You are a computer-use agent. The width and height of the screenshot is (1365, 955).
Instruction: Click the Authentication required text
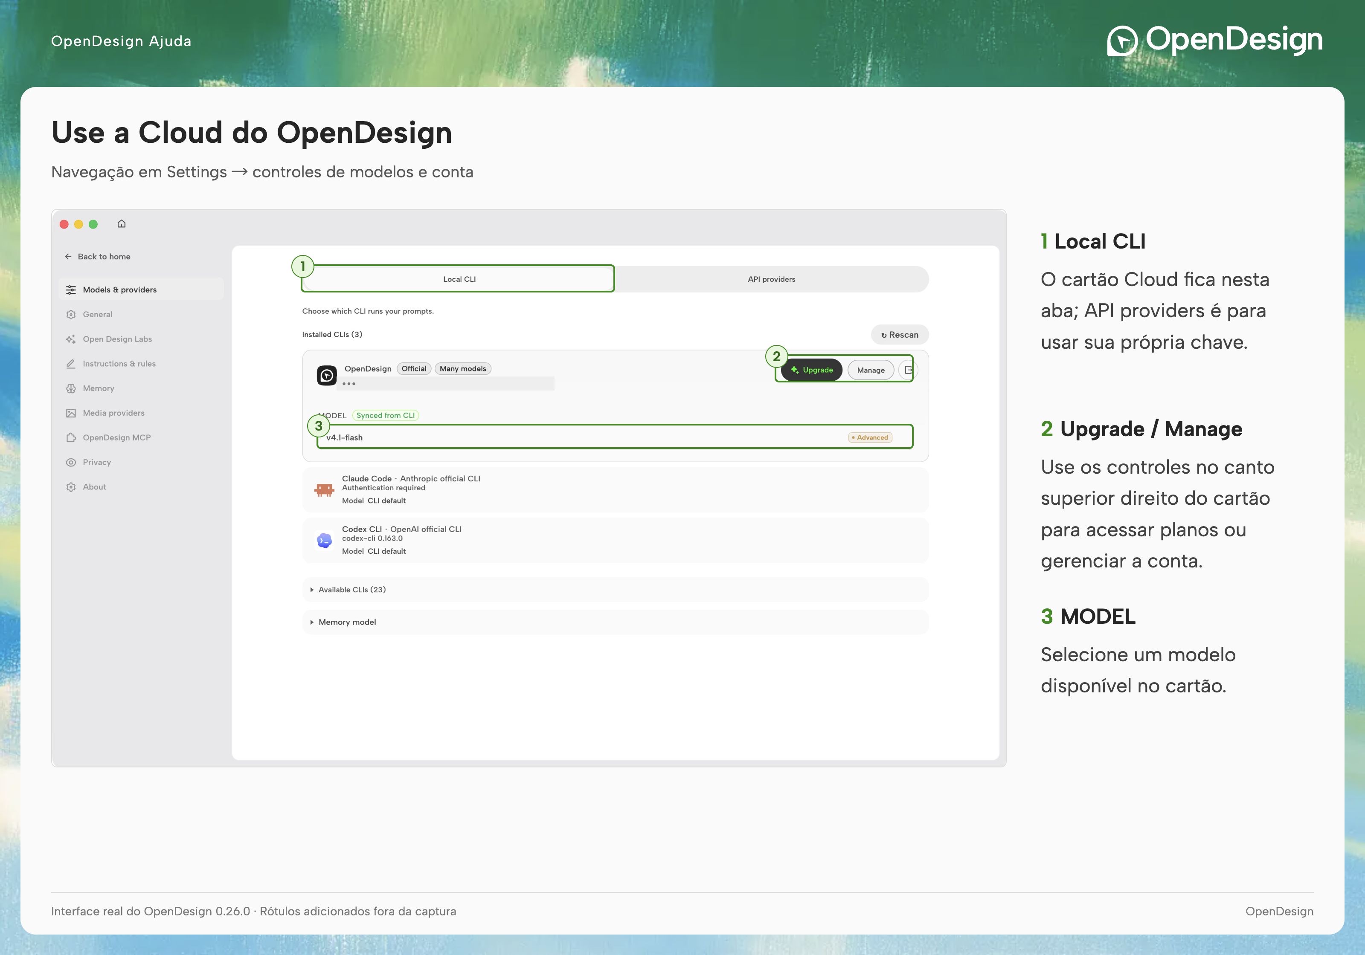(383, 488)
